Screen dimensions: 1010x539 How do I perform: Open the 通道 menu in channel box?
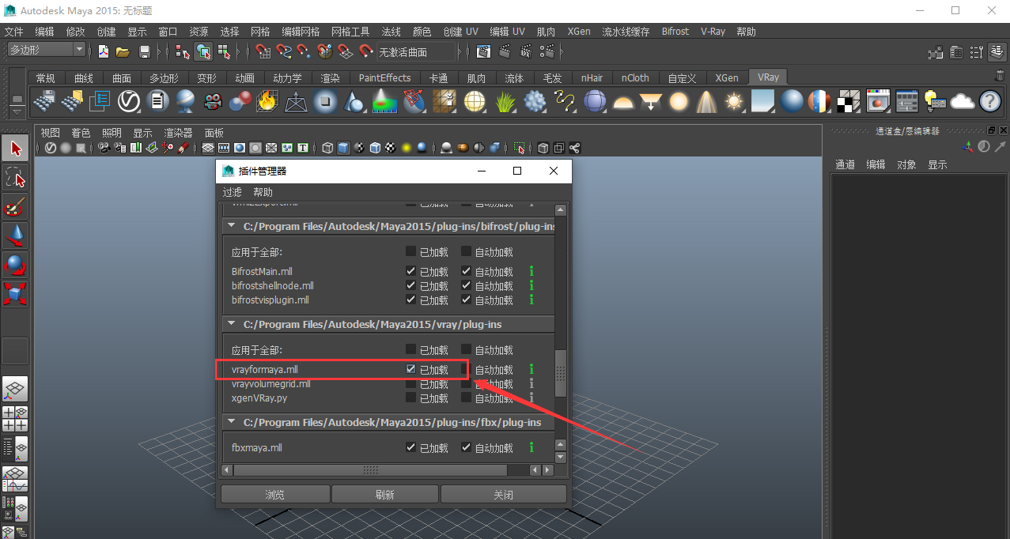click(845, 164)
